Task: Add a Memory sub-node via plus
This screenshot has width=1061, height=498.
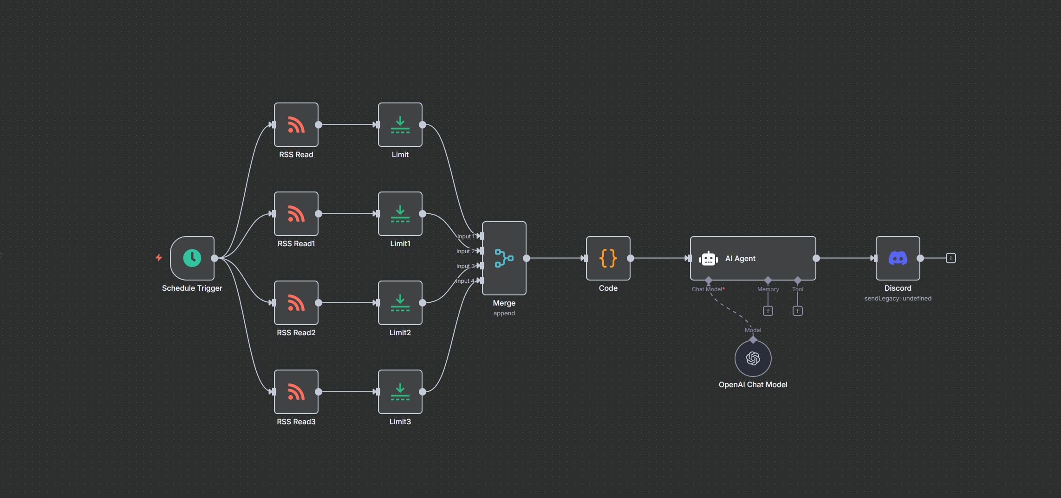Action: coord(768,311)
